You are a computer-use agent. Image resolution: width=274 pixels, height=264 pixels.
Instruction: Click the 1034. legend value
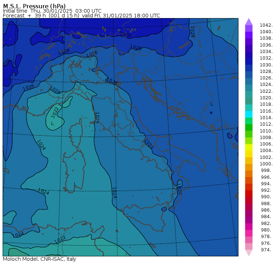[266, 52]
